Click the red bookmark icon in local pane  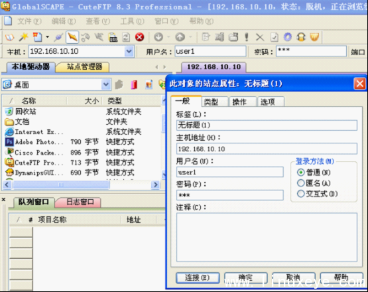click(x=134, y=84)
